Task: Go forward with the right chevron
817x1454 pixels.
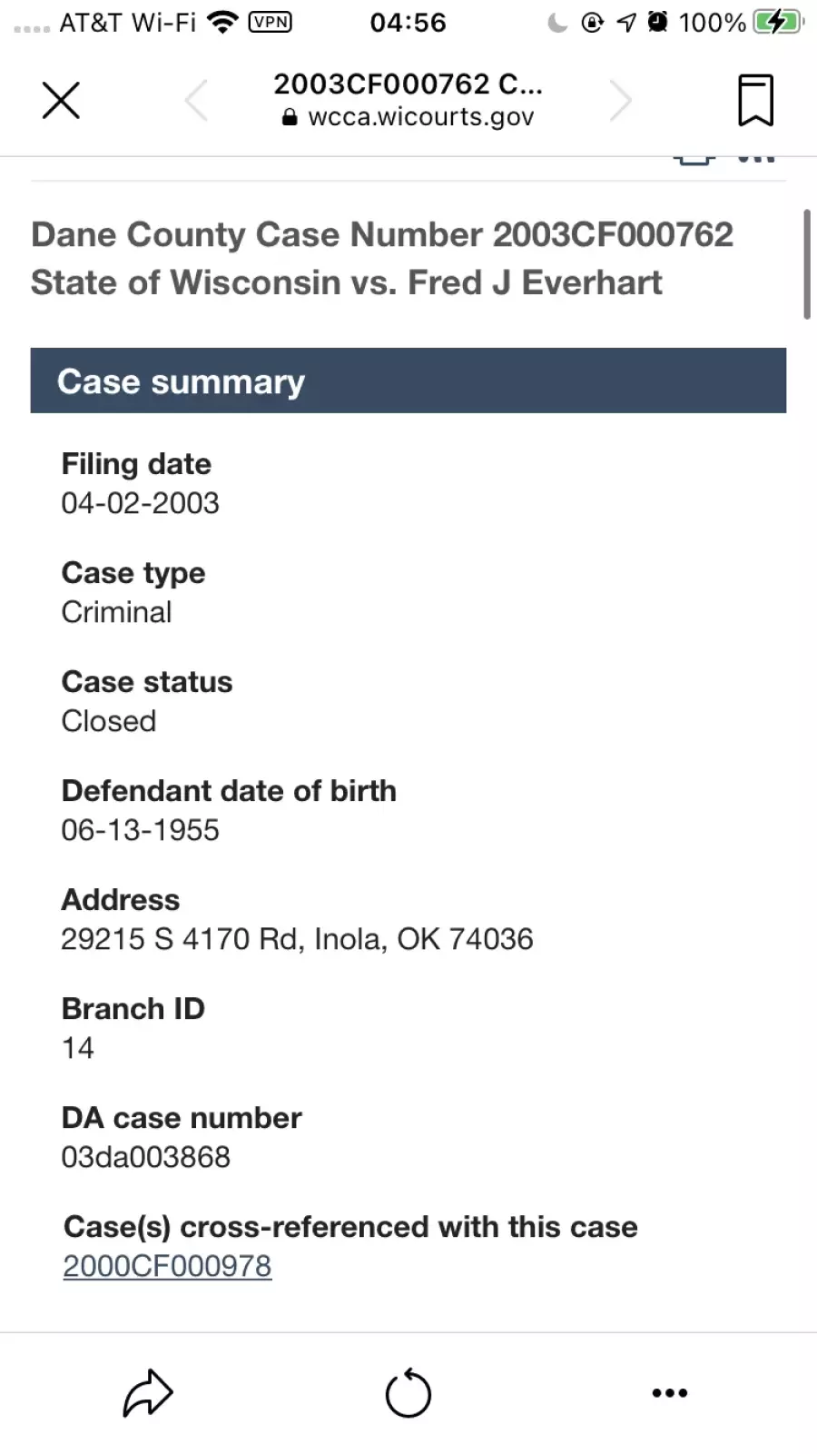Action: 620,100
